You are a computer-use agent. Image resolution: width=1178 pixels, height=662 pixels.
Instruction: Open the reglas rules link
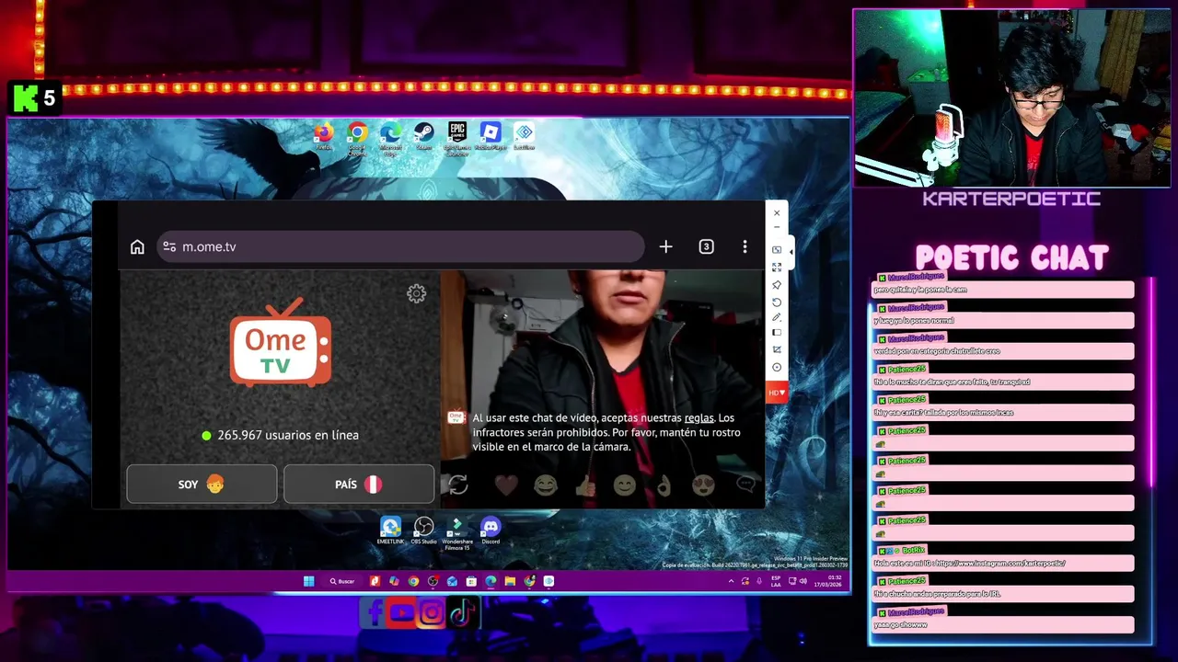pos(699,417)
